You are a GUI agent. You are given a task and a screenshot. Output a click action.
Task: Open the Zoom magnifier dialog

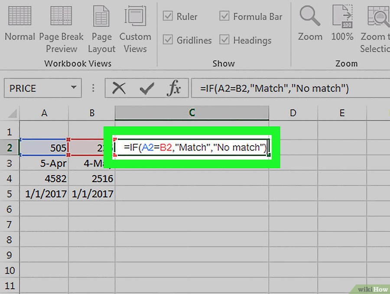coord(310,25)
